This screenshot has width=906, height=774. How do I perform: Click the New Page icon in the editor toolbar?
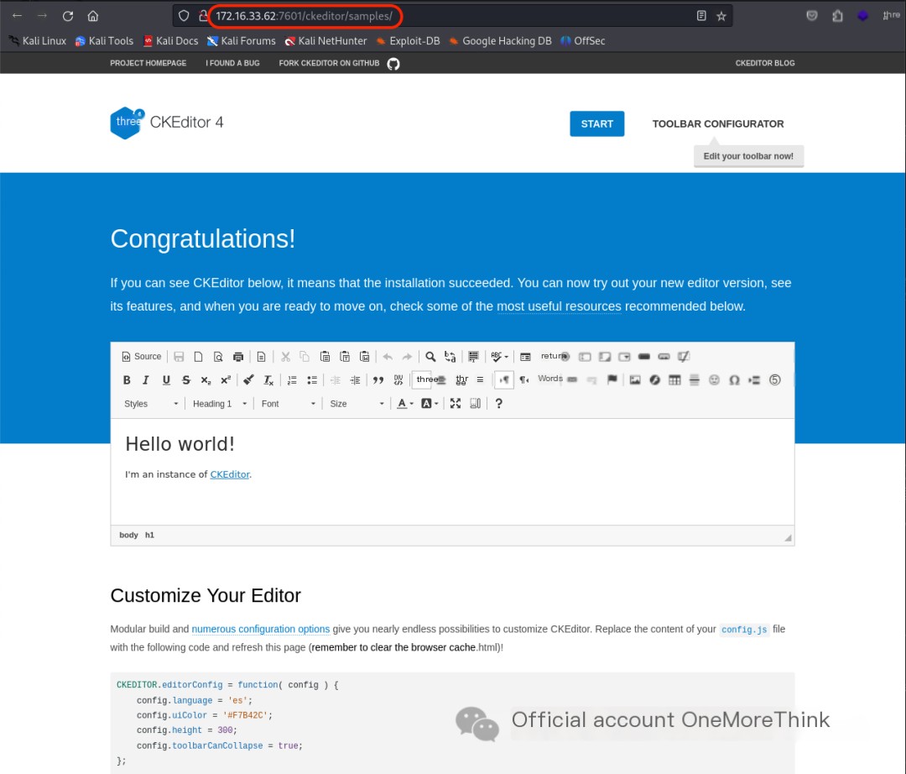pos(198,357)
